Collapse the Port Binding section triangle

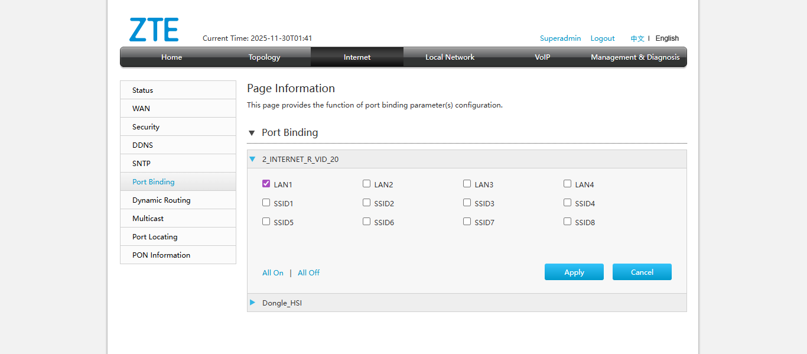coord(252,133)
